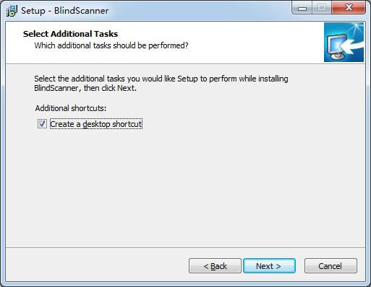This screenshot has width=371, height=287.
Task: Uncheck the desktop shortcut checkbox
Action: (42, 124)
